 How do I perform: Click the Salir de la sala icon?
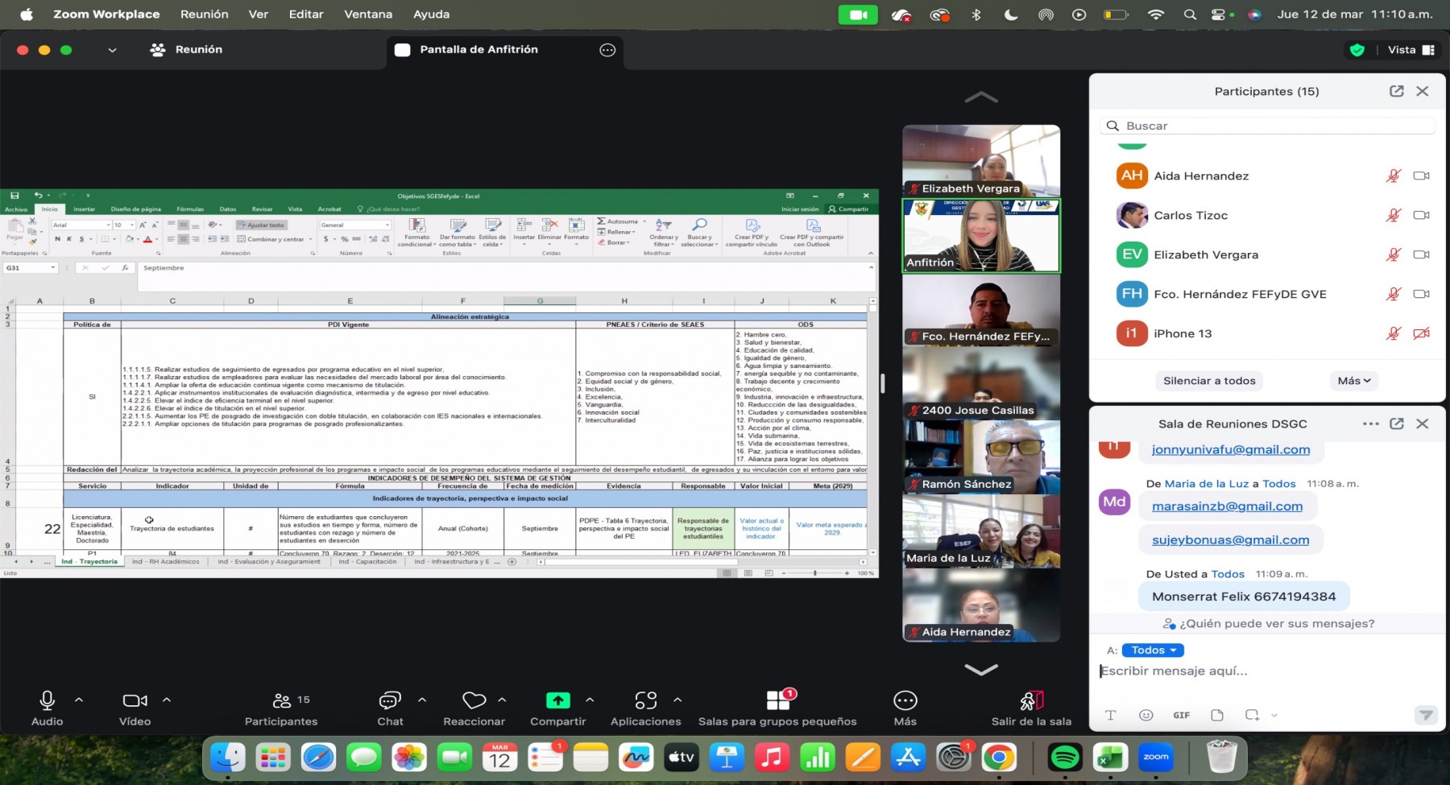pos(1031,700)
